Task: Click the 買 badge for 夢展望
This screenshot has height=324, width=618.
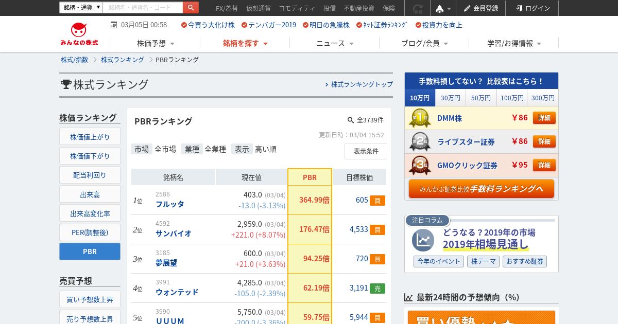Action: 377,259
